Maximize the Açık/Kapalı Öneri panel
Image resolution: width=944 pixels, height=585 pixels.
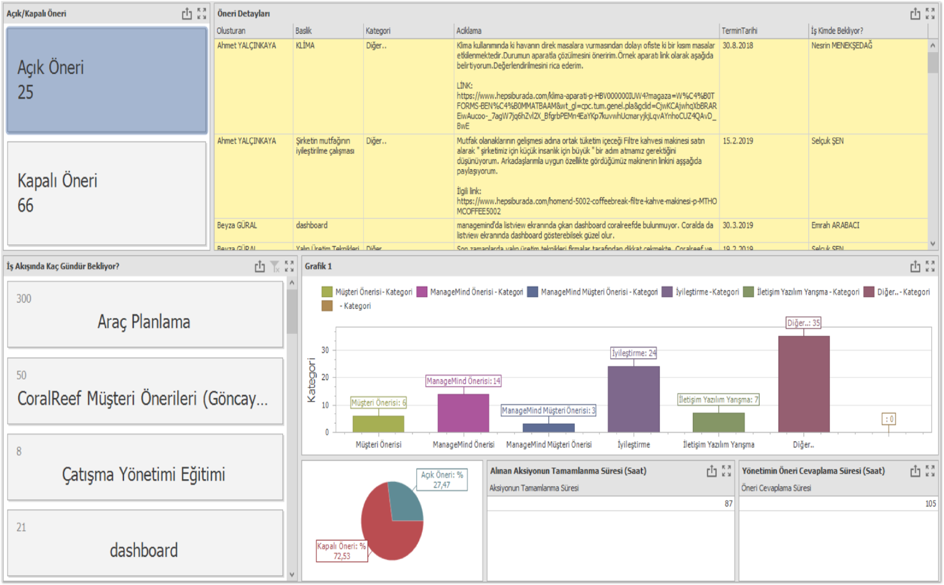click(202, 14)
